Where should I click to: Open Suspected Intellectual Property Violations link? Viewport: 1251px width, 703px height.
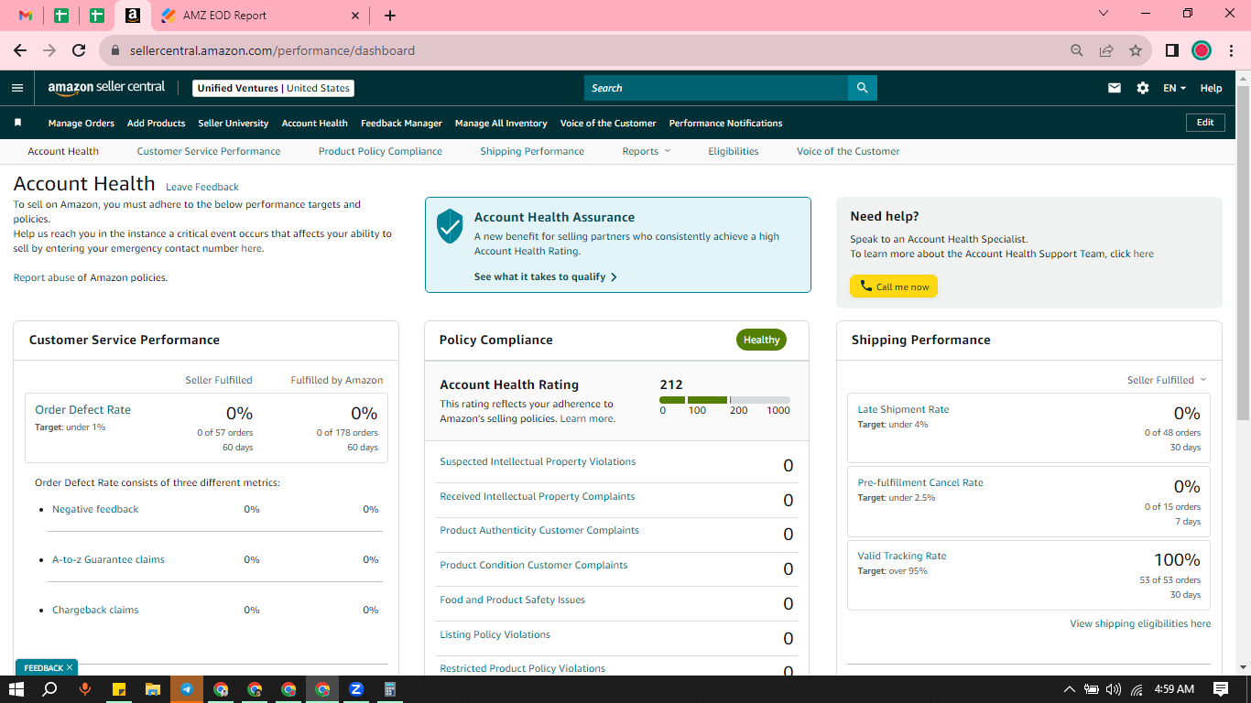(x=538, y=461)
